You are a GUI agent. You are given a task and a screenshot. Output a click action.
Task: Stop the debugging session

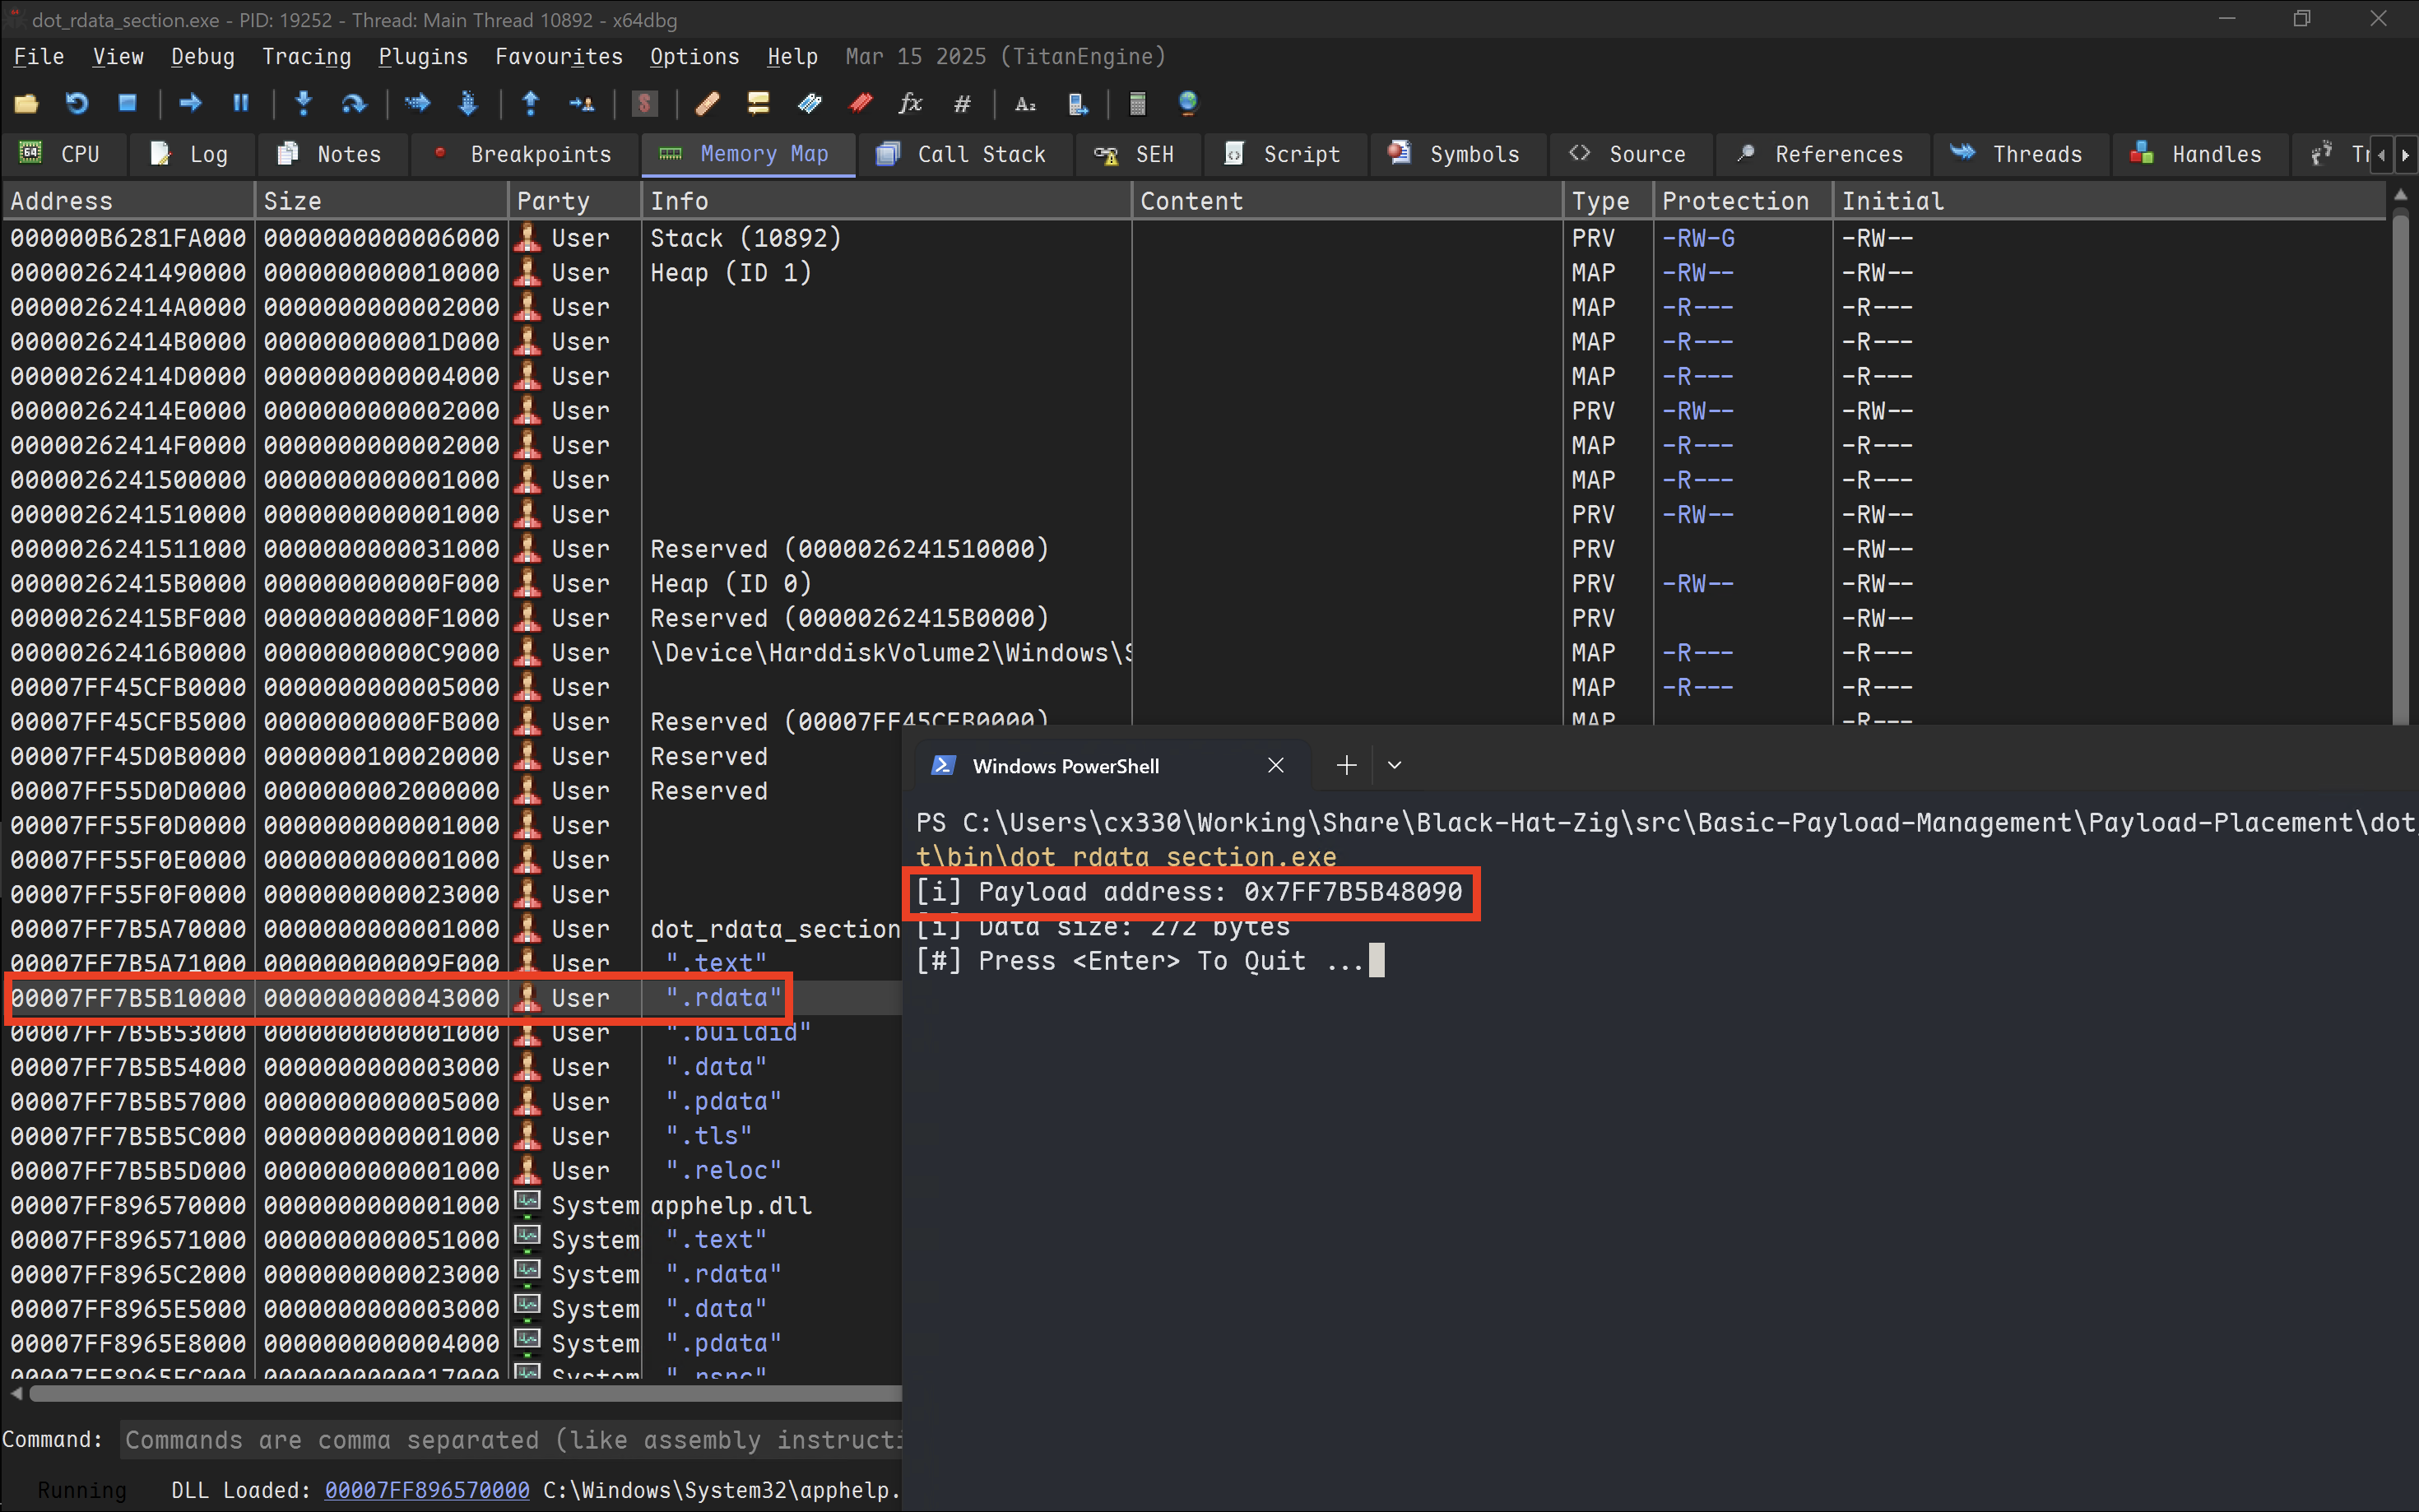[127, 103]
